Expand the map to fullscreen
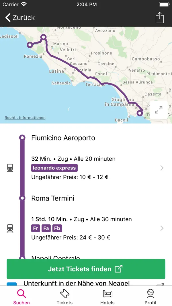Image resolution: width=172 pixels, height=306 pixels. tap(159, 110)
